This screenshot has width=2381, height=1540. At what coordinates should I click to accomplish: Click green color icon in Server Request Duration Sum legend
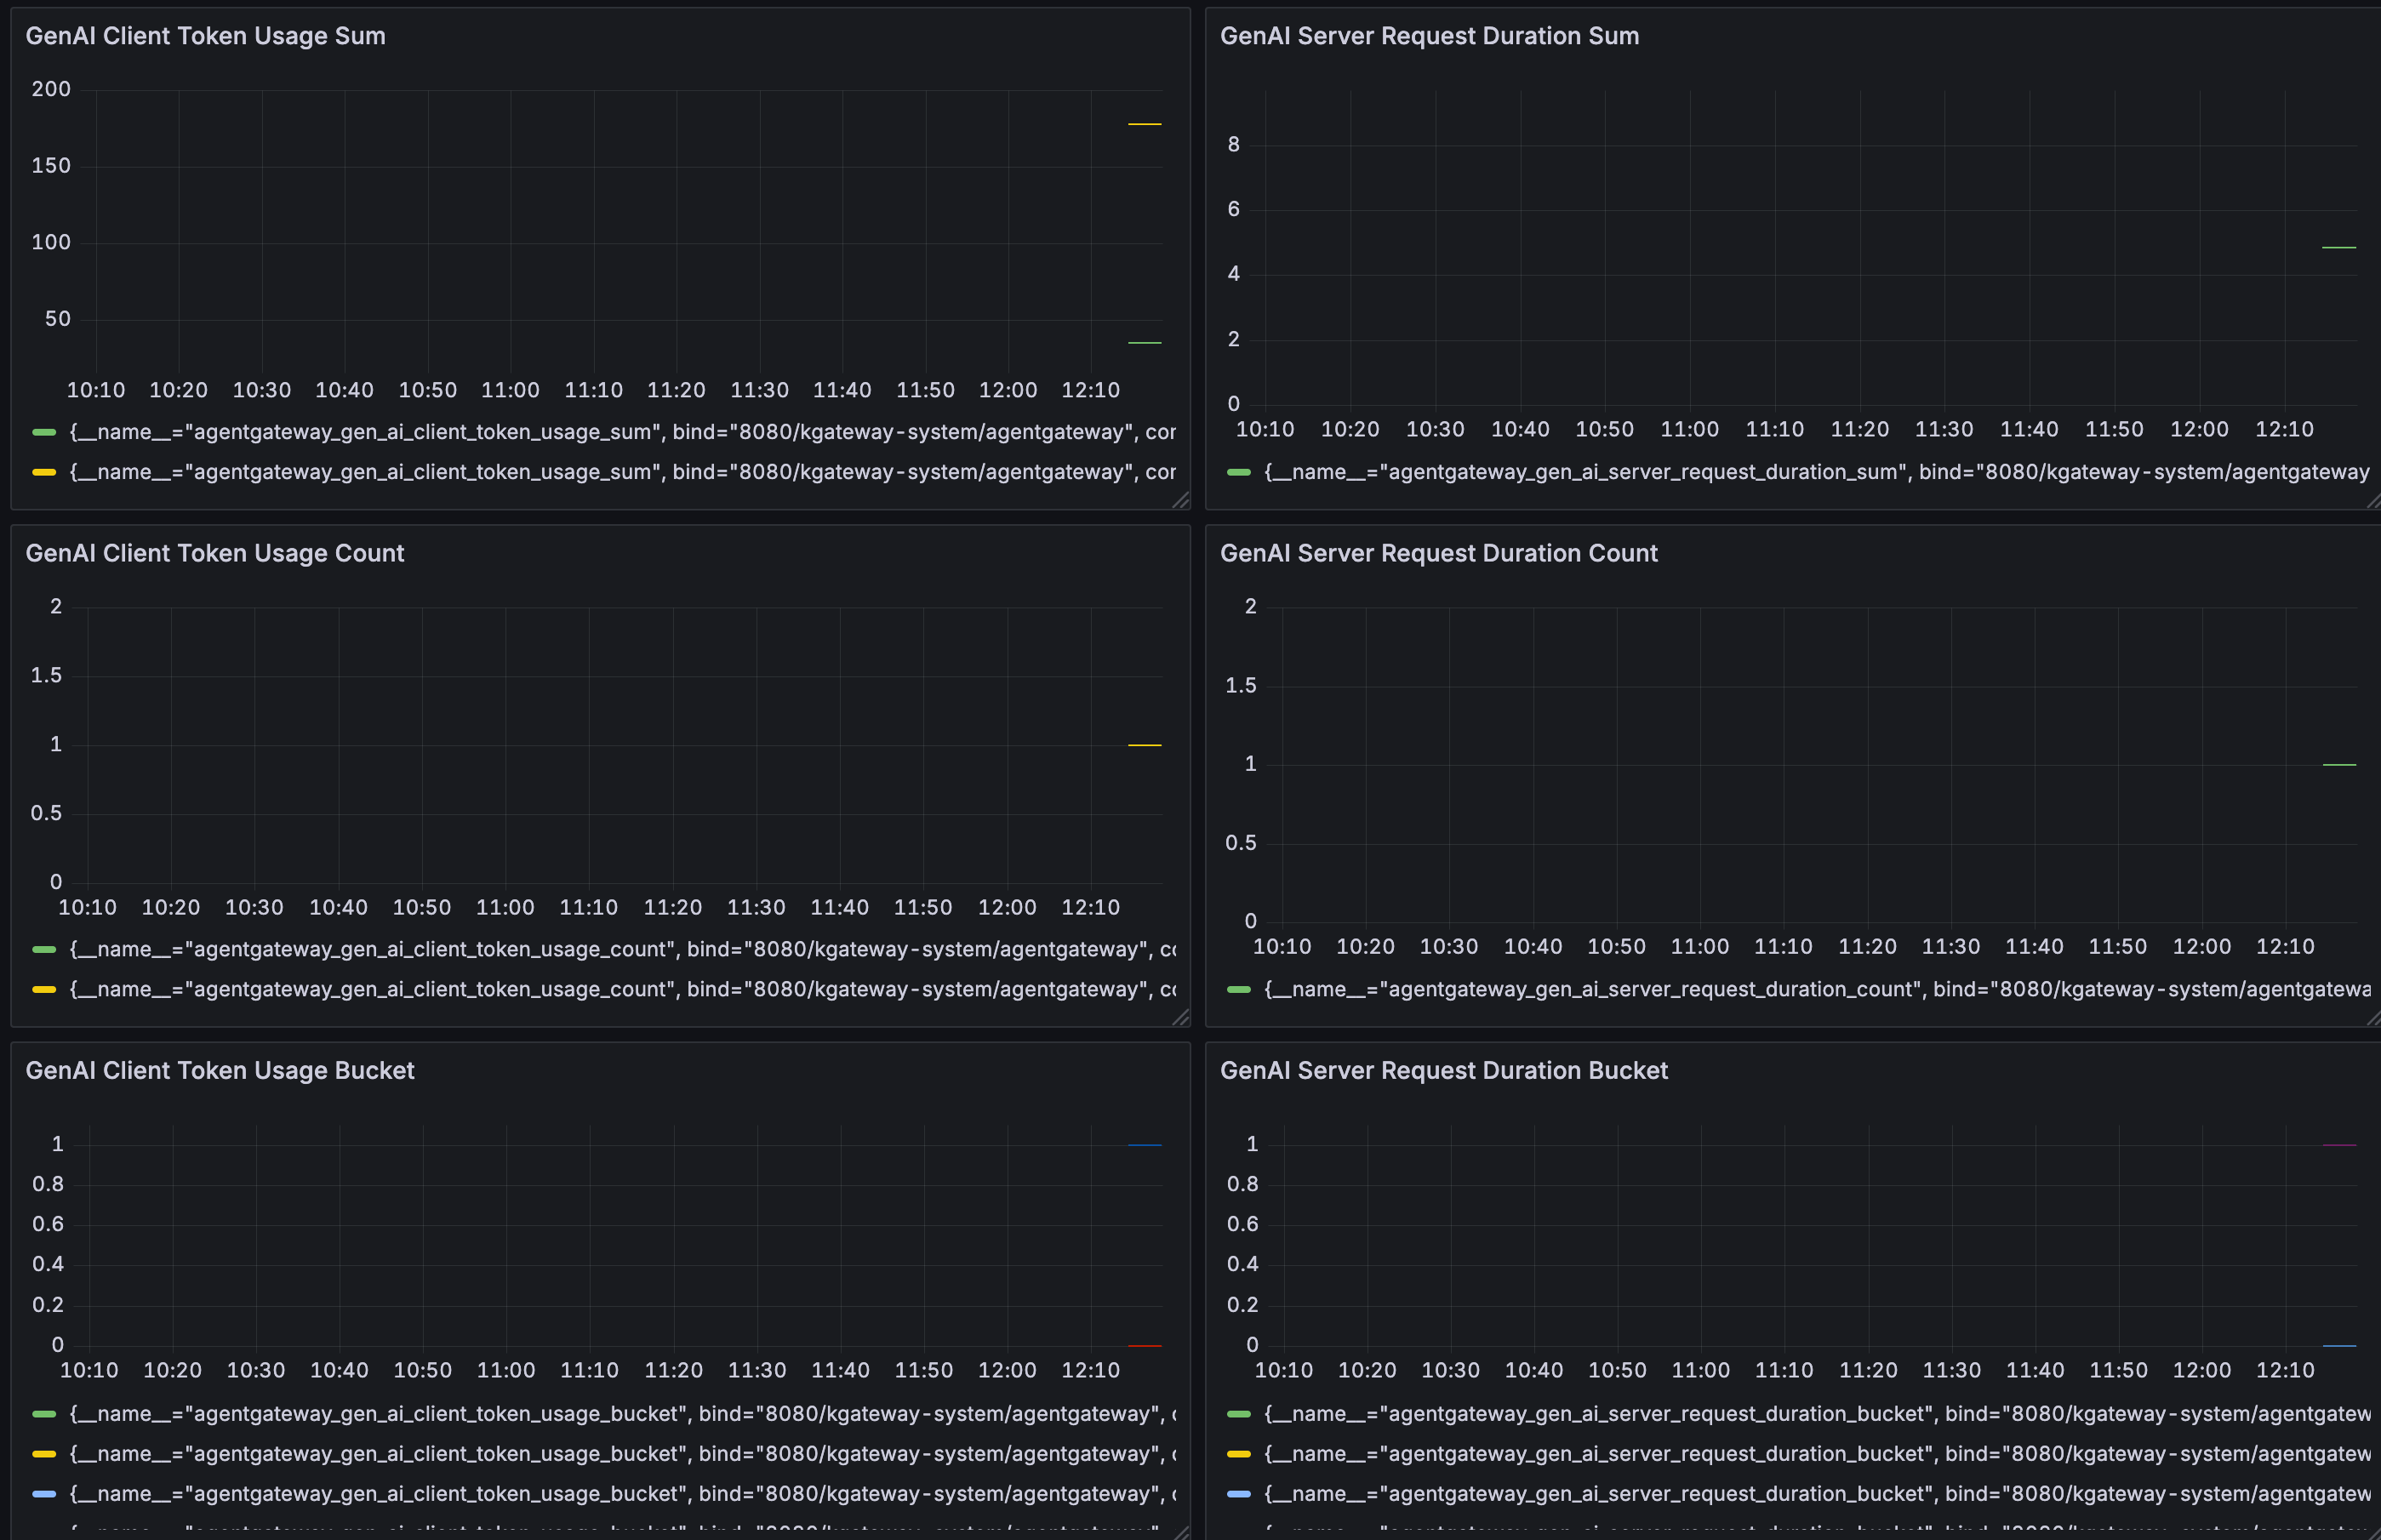tap(1238, 472)
